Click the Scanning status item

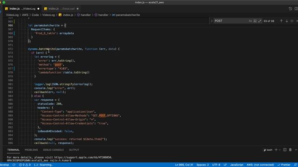(x=43, y=165)
